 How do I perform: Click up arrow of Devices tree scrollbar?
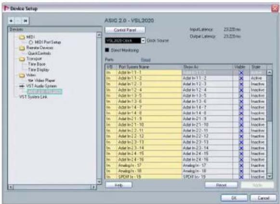coord(99,35)
